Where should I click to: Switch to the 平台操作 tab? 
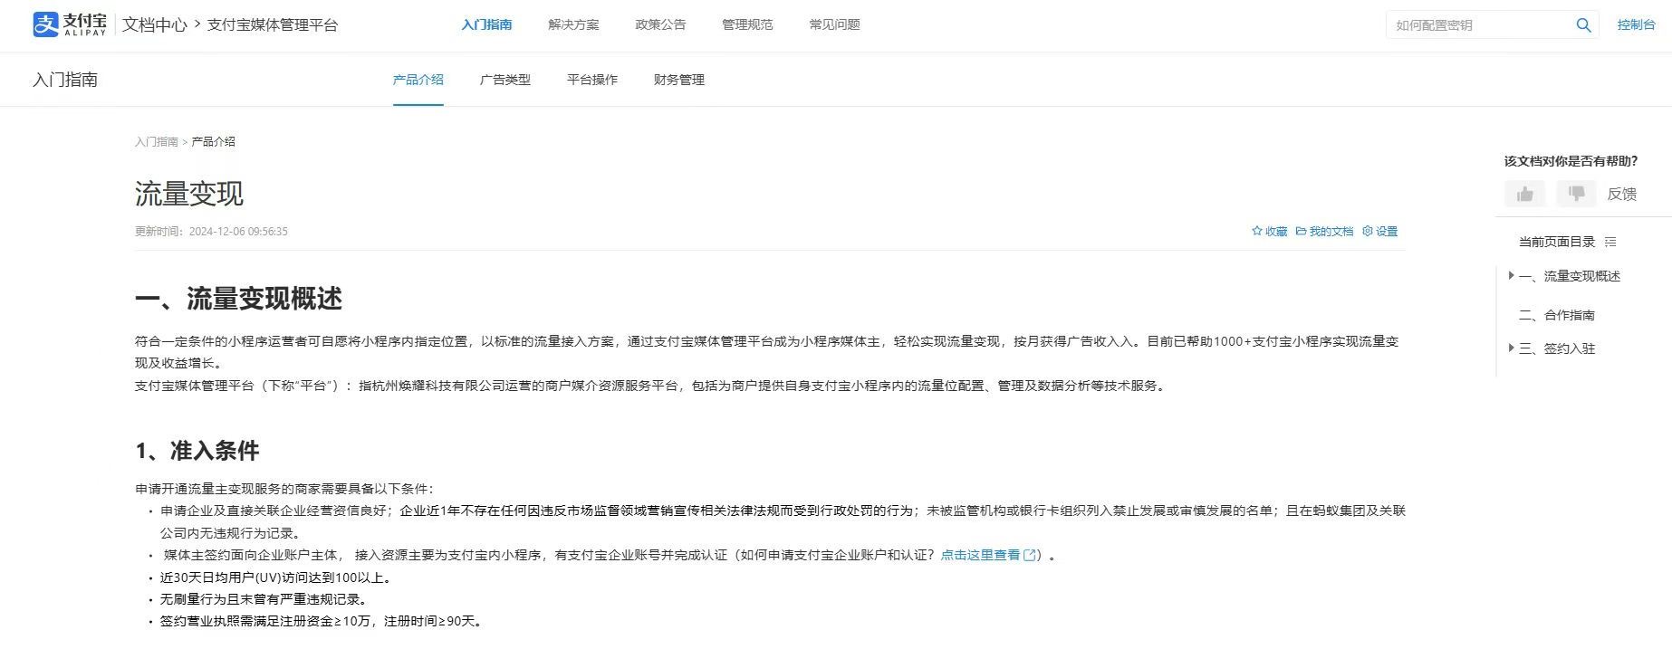592,80
